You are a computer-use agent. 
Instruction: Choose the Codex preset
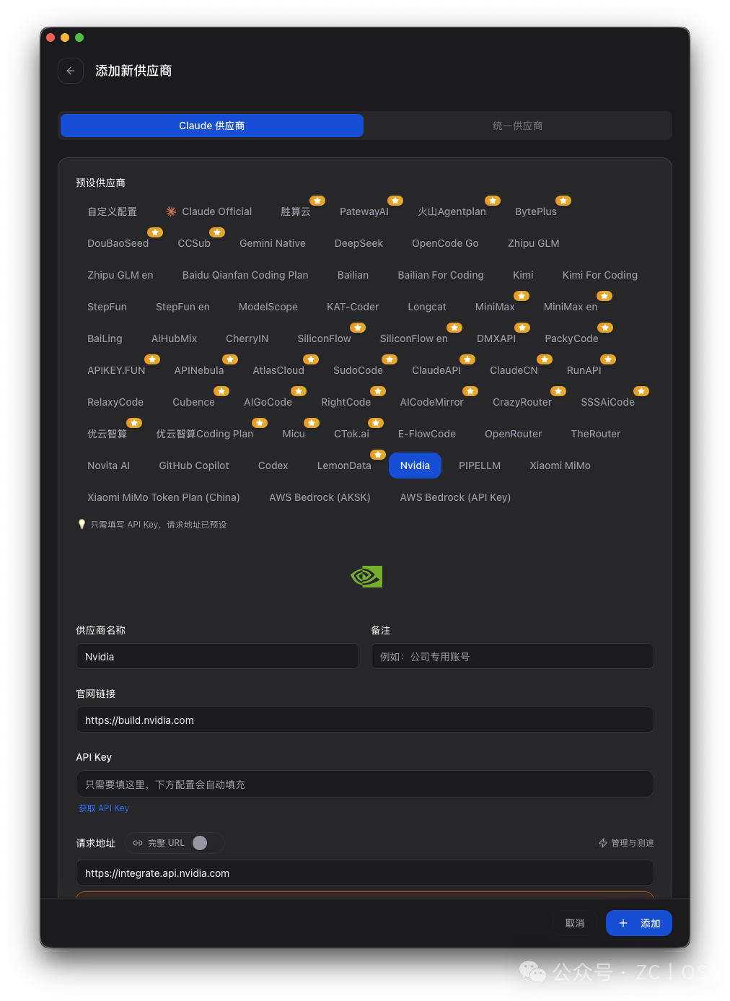273,465
